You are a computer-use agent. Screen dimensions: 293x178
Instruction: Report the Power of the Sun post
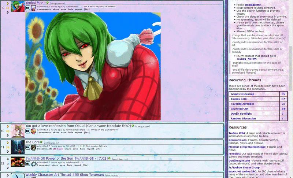pyautogui.click(x=77, y=165)
